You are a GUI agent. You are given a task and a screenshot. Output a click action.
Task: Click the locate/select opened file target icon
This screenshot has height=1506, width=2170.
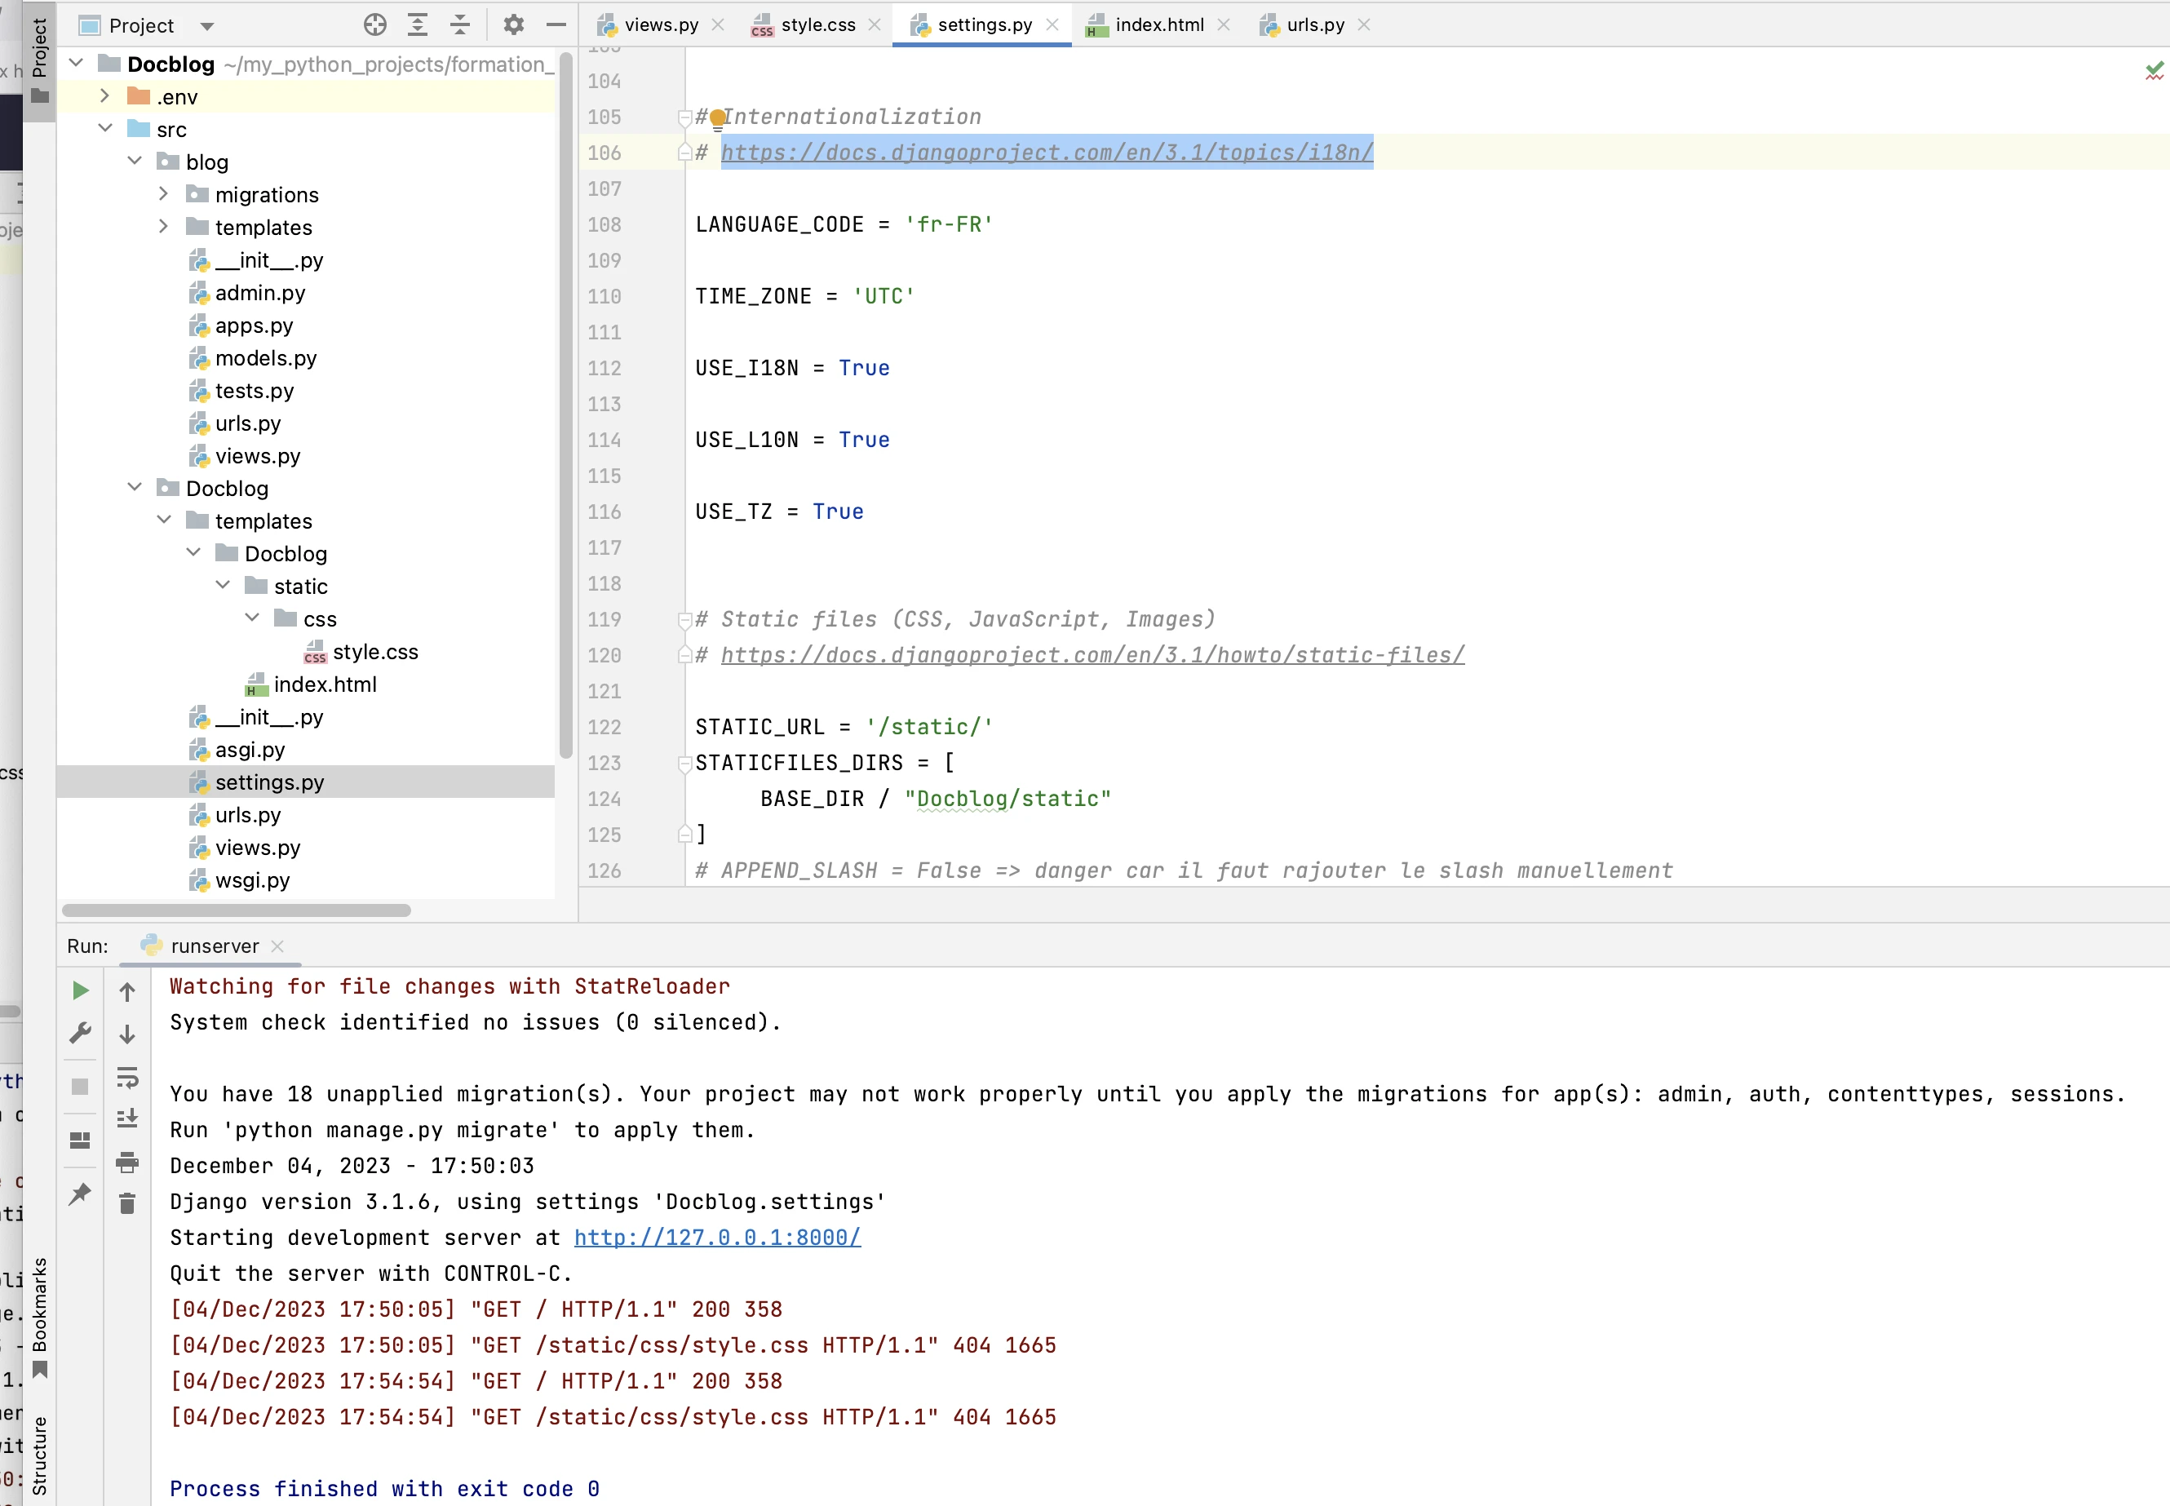[x=375, y=24]
